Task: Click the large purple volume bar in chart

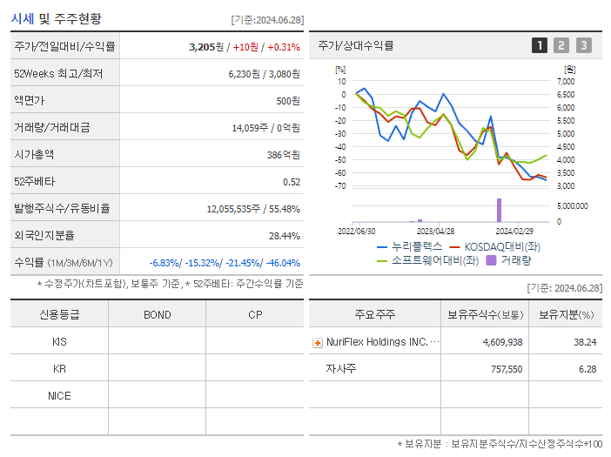Action: [x=500, y=210]
